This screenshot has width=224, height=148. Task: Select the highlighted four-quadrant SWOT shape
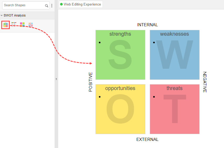(6, 25)
